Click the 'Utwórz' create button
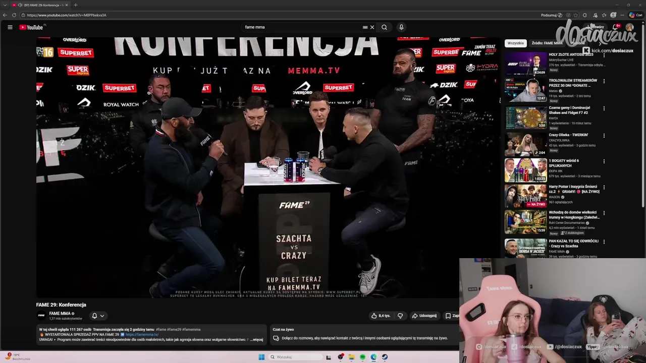The image size is (646, 363). (x=596, y=27)
